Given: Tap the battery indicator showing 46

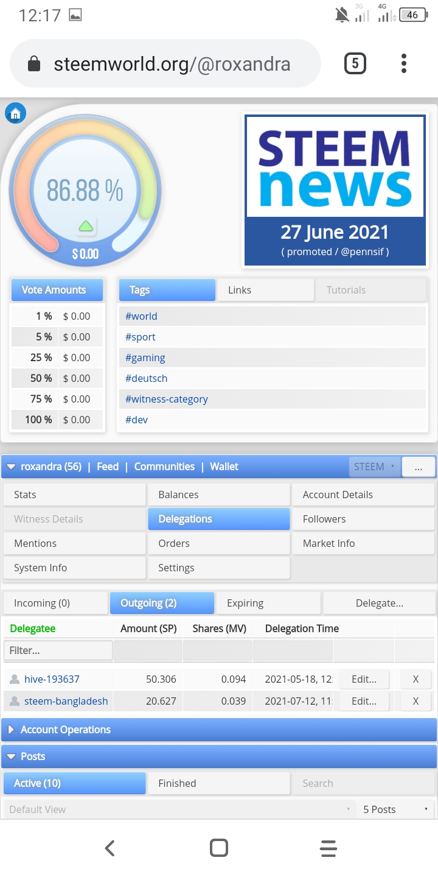Looking at the screenshot, I should (413, 15).
